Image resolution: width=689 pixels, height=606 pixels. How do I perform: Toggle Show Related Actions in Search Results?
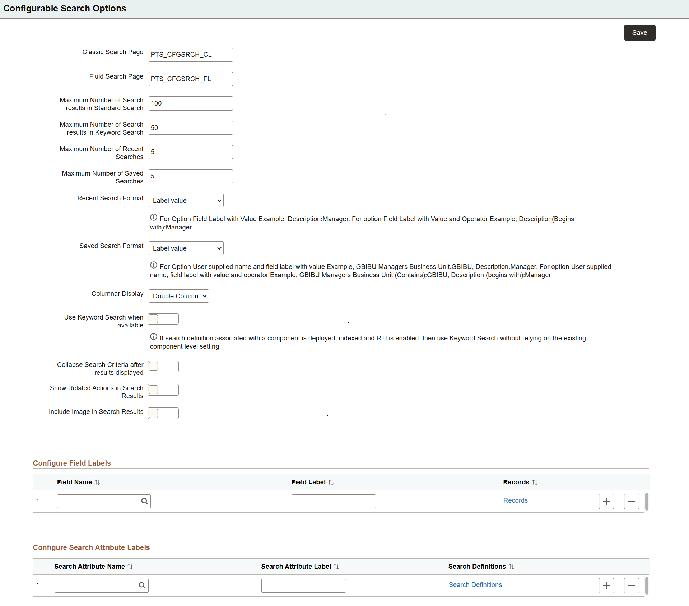[x=163, y=390]
